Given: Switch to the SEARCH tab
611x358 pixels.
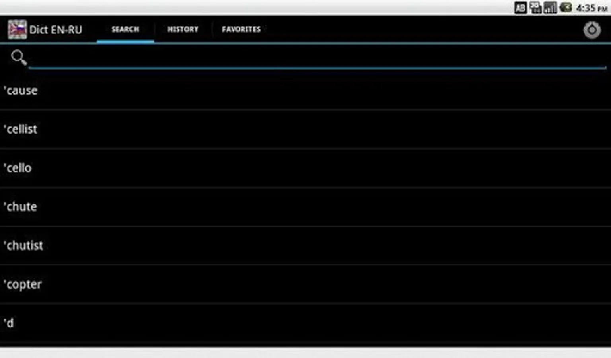Looking at the screenshot, I should 125,29.
